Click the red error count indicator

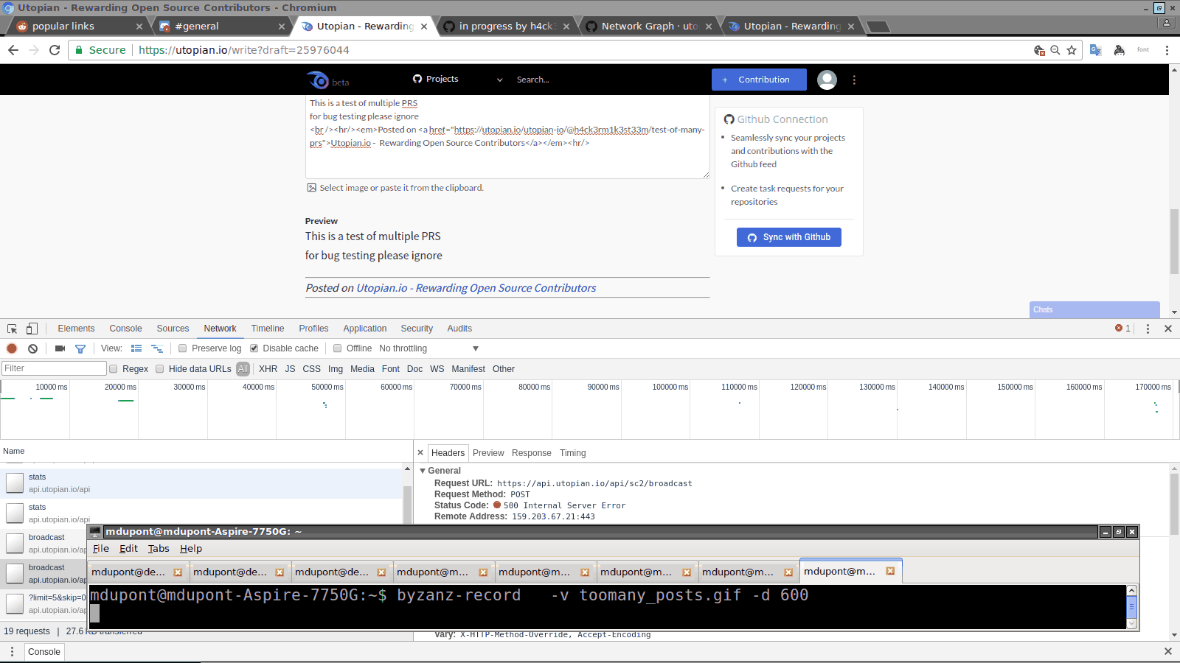tap(1122, 329)
